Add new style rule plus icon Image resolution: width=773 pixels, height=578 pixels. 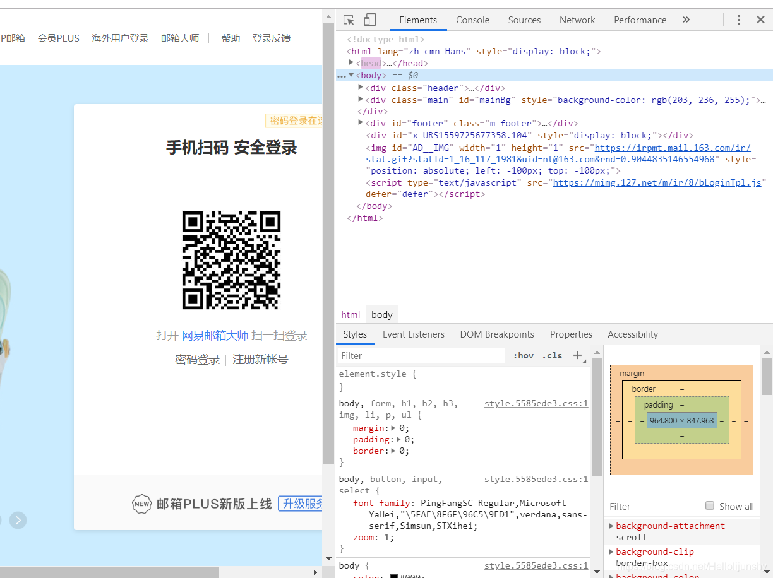tap(577, 356)
